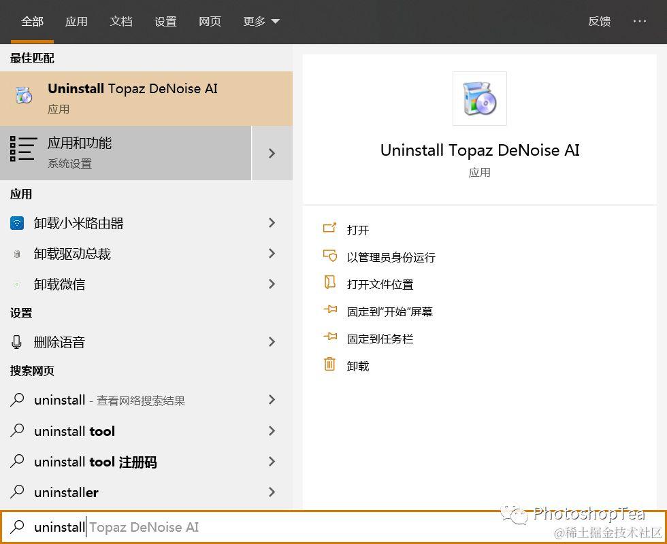
Task: Expand the arrow for 卸载驱动总裁
Action: (x=272, y=254)
